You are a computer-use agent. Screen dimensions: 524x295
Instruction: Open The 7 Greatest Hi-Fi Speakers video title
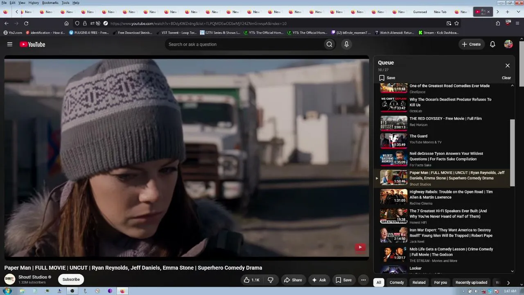pyautogui.click(x=448, y=213)
